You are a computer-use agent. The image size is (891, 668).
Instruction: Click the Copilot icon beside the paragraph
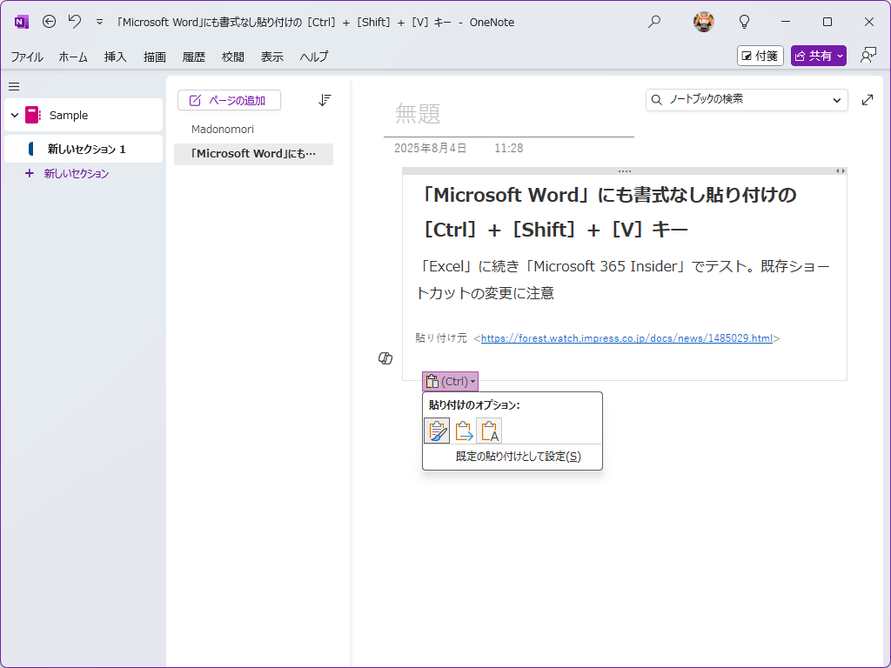coord(384,358)
